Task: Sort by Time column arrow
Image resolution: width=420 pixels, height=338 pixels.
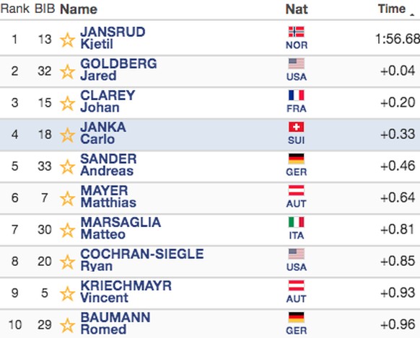Action: (412, 14)
